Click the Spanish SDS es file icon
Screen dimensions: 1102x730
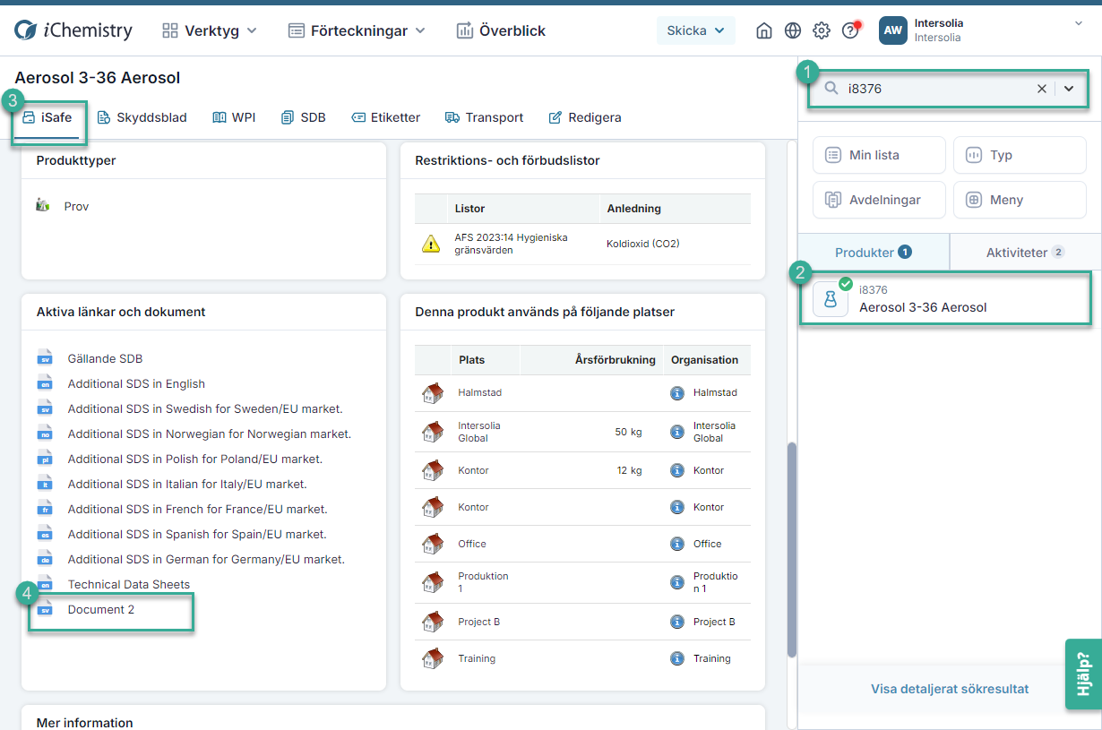(x=45, y=534)
